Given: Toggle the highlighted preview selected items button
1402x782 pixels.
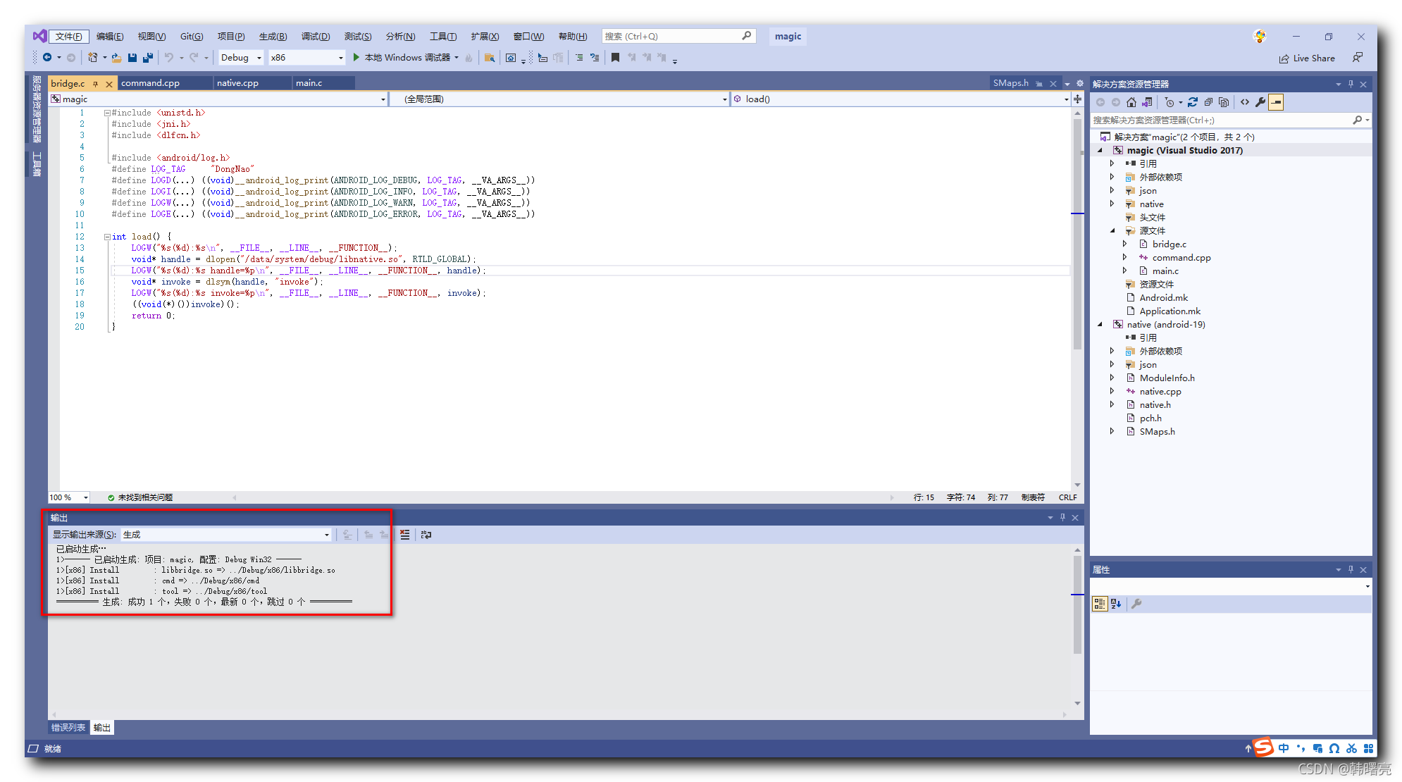Looking at the screenshot, I should 1276,102.
